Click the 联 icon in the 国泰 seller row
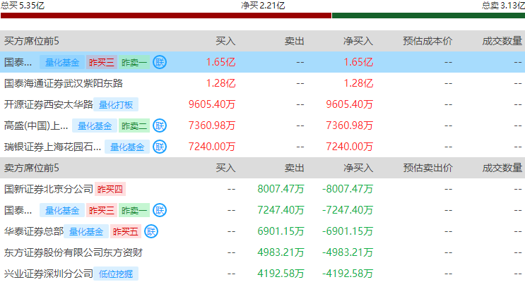 160,210
